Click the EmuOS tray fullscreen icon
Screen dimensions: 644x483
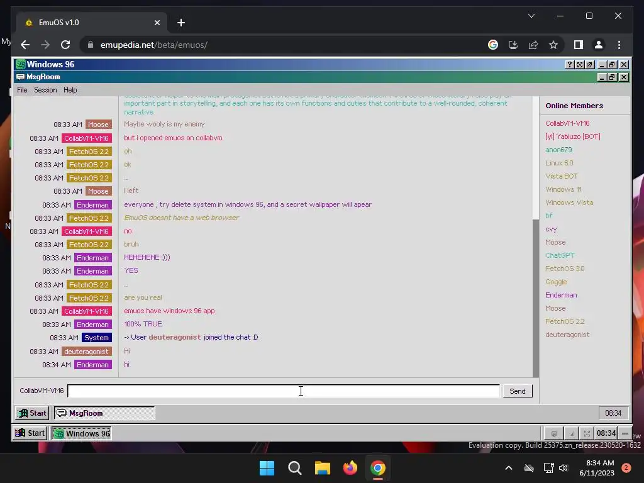click(587, 433)
